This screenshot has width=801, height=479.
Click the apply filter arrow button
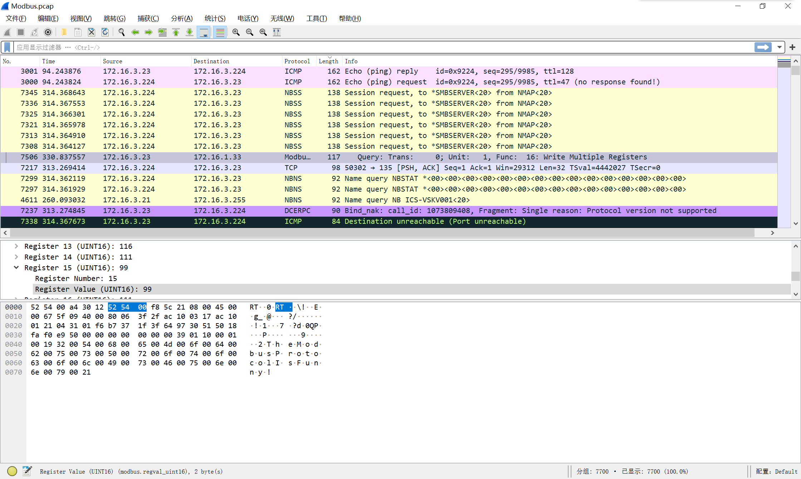(763, 47)
